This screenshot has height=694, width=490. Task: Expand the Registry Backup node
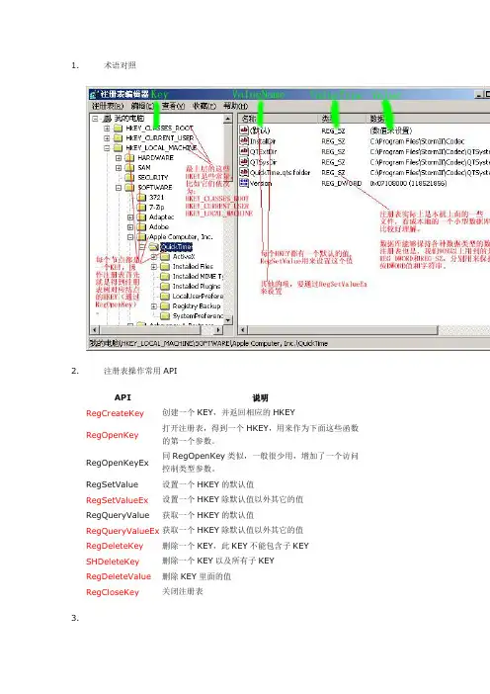pyautogui.click(x=154, y=306)
